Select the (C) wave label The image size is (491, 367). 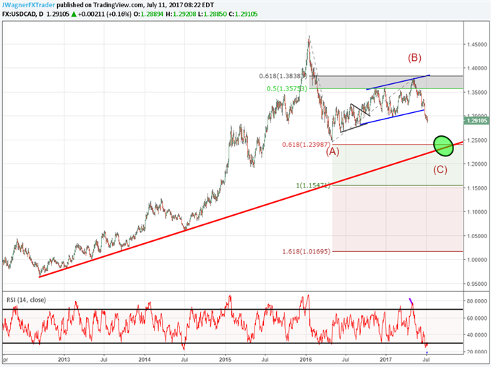coord(440,170)
